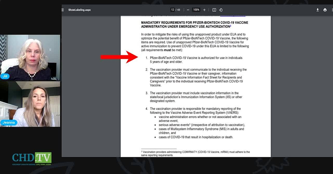Image resolution: width=333 pixels, height=174 pixels.
Task: Select the fit-to-page icon
Action: (x=214, y=10)
